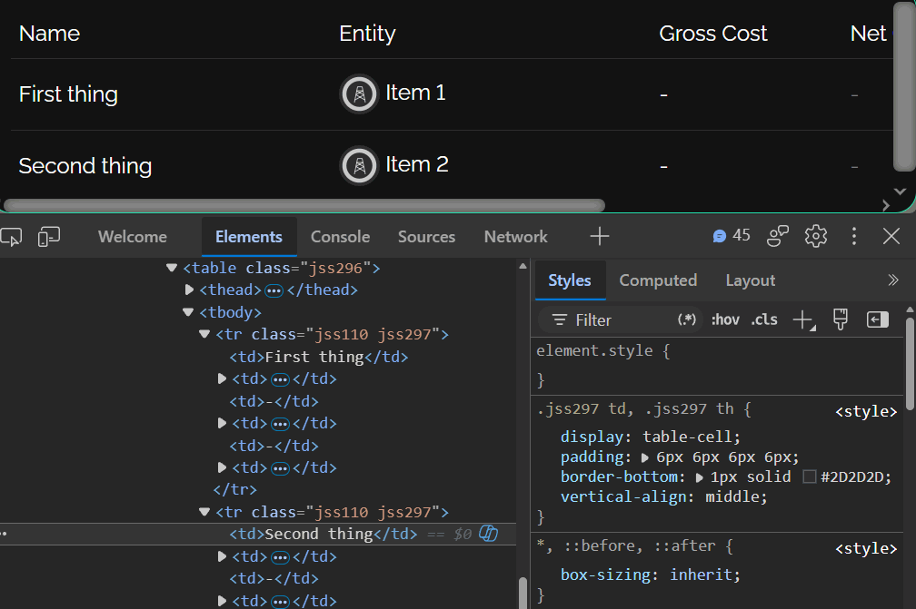The height and width of the screenshot is (609, 916).
Task: Expand the border-bottom shorthand triangle
Action: click(699, 477)
